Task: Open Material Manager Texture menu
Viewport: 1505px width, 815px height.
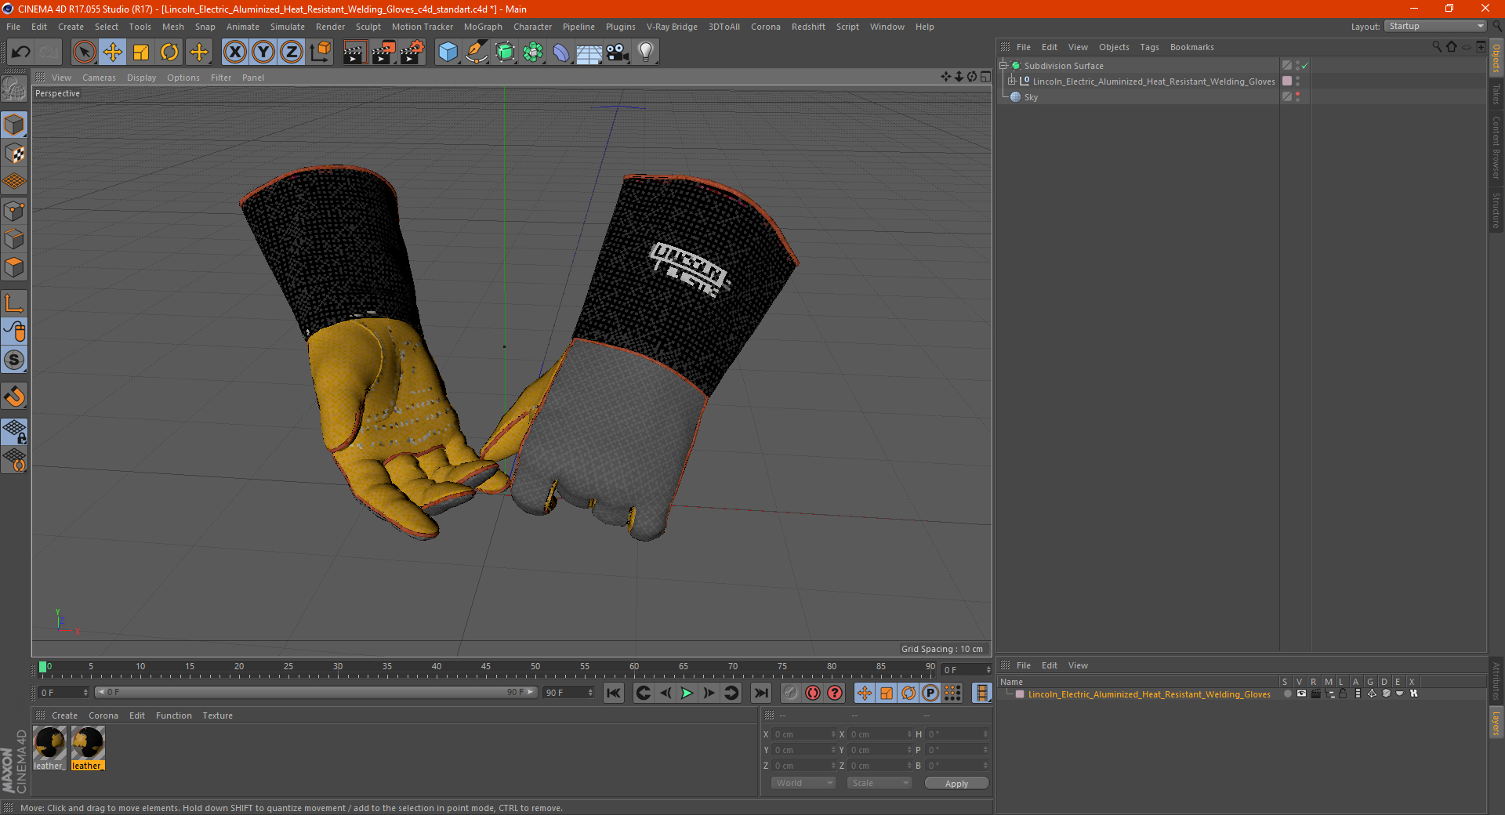Action: click(217, 715)
